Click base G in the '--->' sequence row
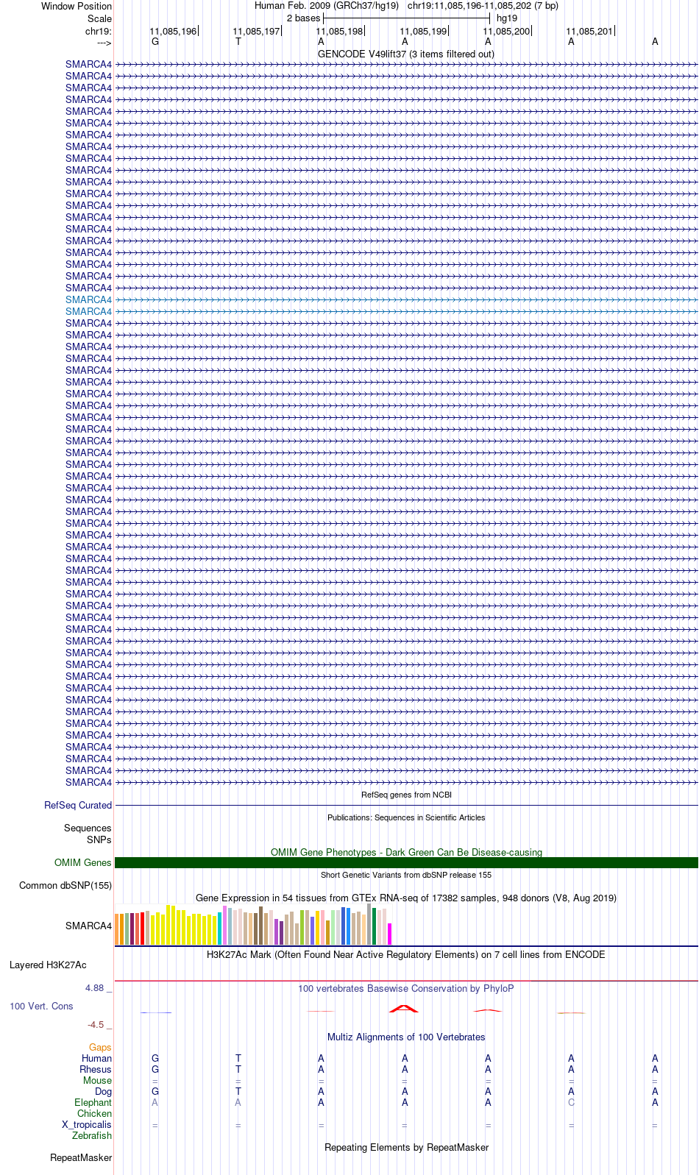Viewport: 699px width, 1175px height. click(x=155, y=42)
